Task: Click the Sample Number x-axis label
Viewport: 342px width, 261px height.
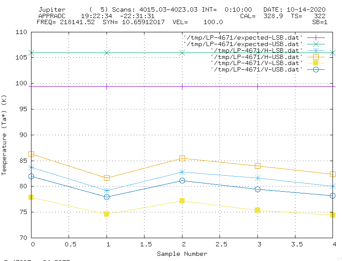Action: (x=182, y=254)
